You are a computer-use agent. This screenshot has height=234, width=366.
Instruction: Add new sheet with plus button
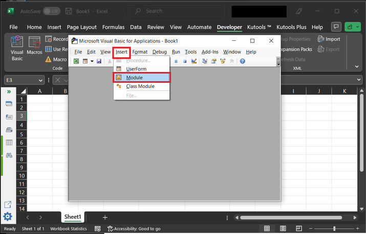105,218
